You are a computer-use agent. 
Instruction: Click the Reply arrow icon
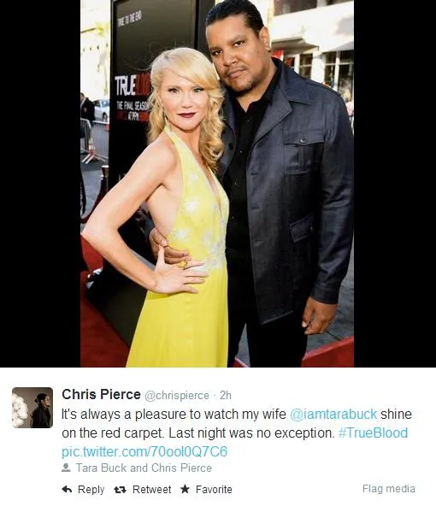[x=67, y=489]
